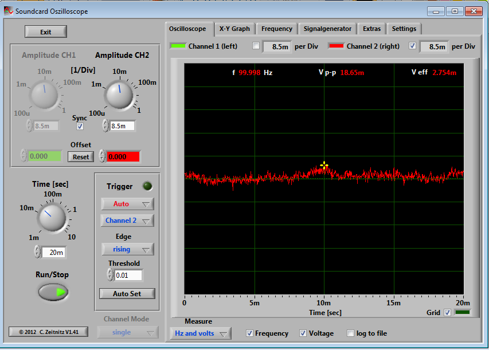
Task: Enable the Channel 1 (left) checkbox
Action: point(256,46)
